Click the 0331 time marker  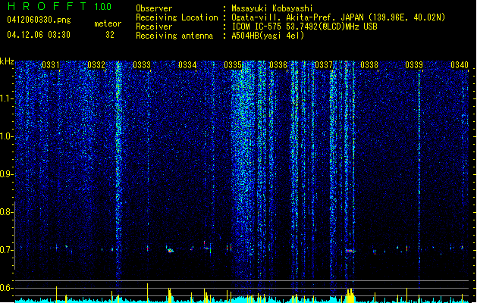tap(51, 65)
